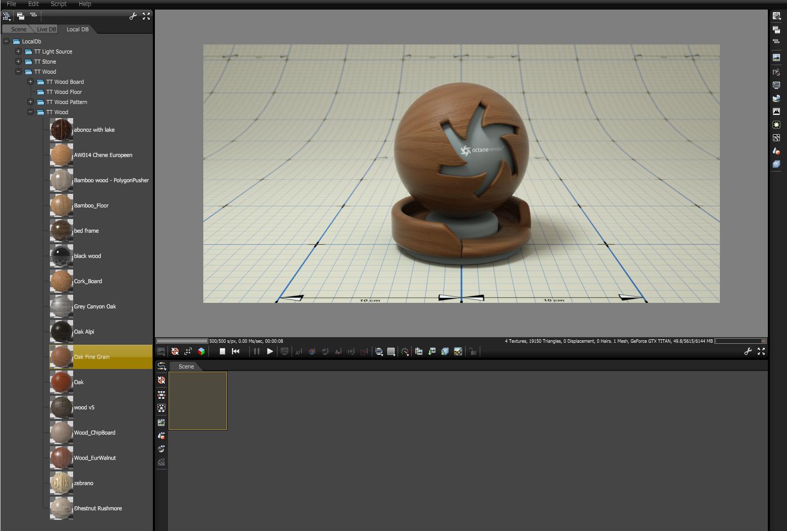Toggle the render region icon
The width and height of the screenshot is (787, 531).
365,351
